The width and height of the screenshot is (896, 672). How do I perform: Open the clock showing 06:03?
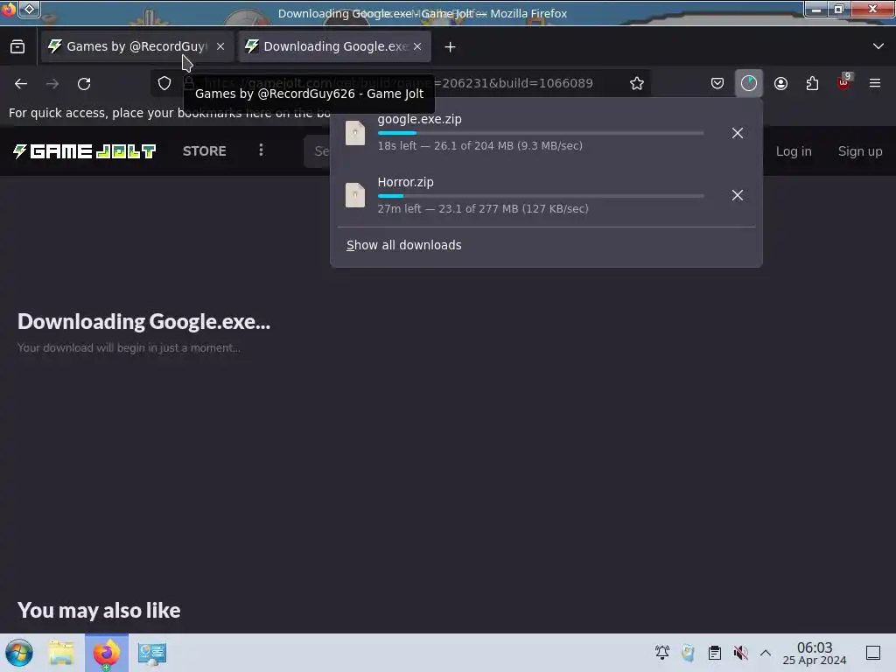pyautogui.click(x=815, y=653)
